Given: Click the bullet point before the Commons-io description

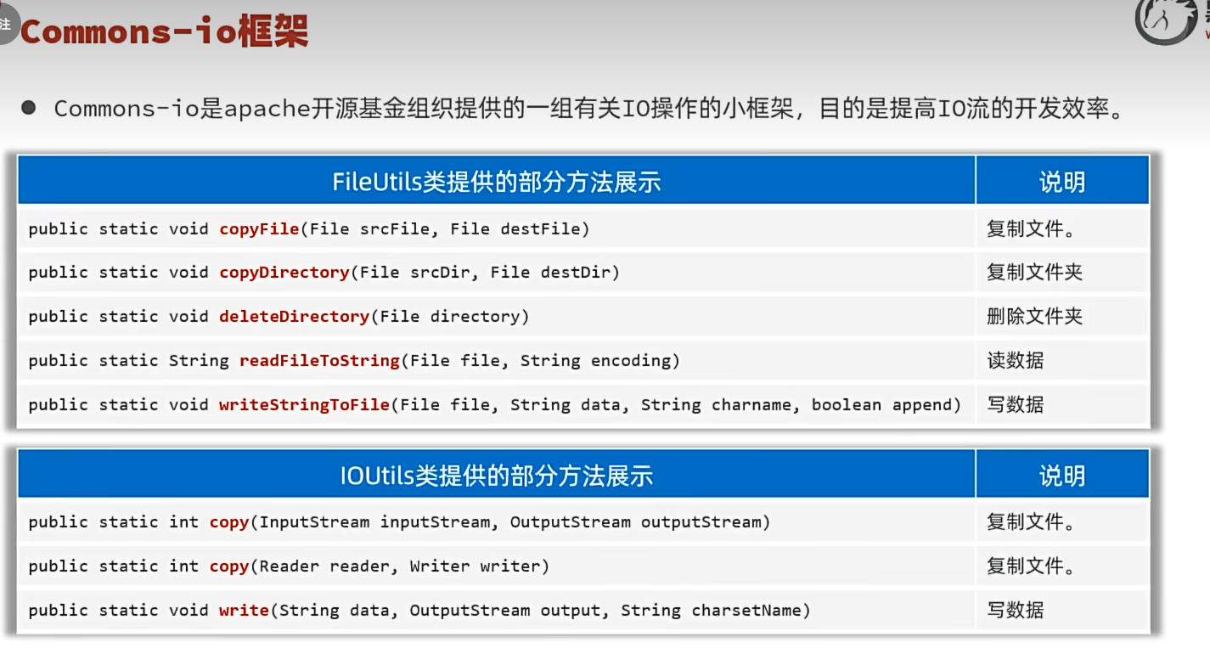Looking at the screenshot, I should tap(29, 108).
